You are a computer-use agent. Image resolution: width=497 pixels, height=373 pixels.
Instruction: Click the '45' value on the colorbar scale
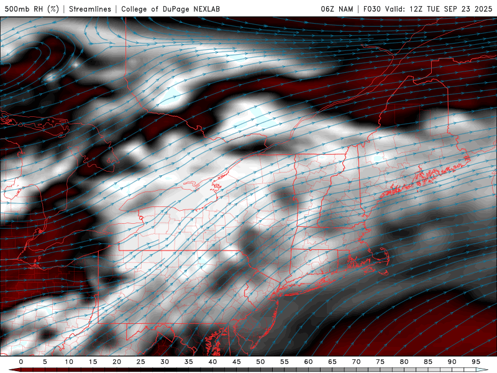pos(237,362)
